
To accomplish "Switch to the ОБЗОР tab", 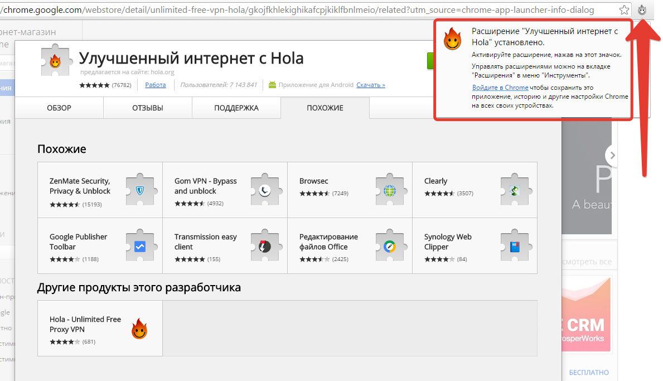I will click(x=59, y=108).
